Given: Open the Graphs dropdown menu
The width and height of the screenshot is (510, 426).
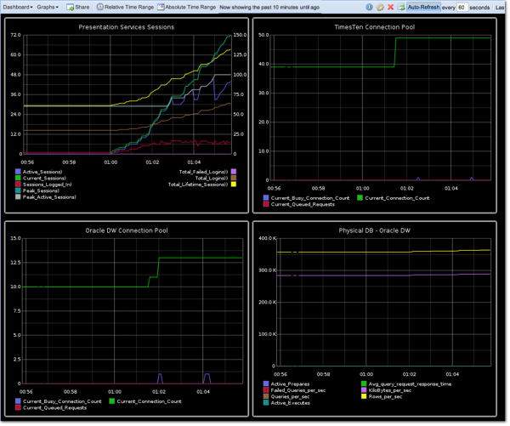Looking at the screenshot, I should pos(48,7).
